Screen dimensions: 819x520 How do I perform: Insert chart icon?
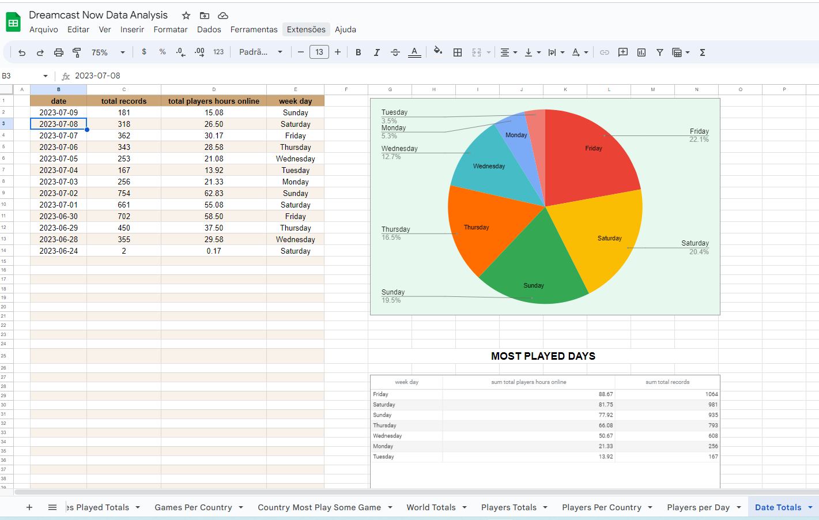[x=641, y=52]
